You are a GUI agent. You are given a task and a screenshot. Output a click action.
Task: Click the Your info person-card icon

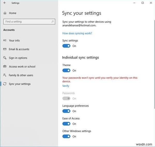[x=5, y=40]
